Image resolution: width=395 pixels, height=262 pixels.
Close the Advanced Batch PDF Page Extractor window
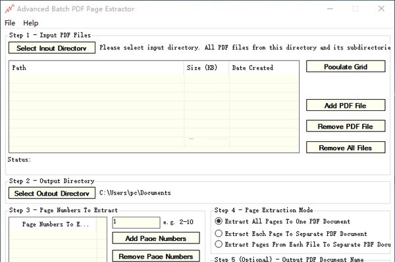point(381,9)
